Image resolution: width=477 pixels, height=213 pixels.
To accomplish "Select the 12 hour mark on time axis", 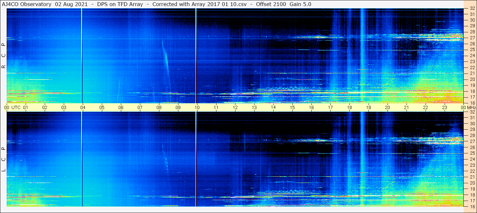I will 235,107.
